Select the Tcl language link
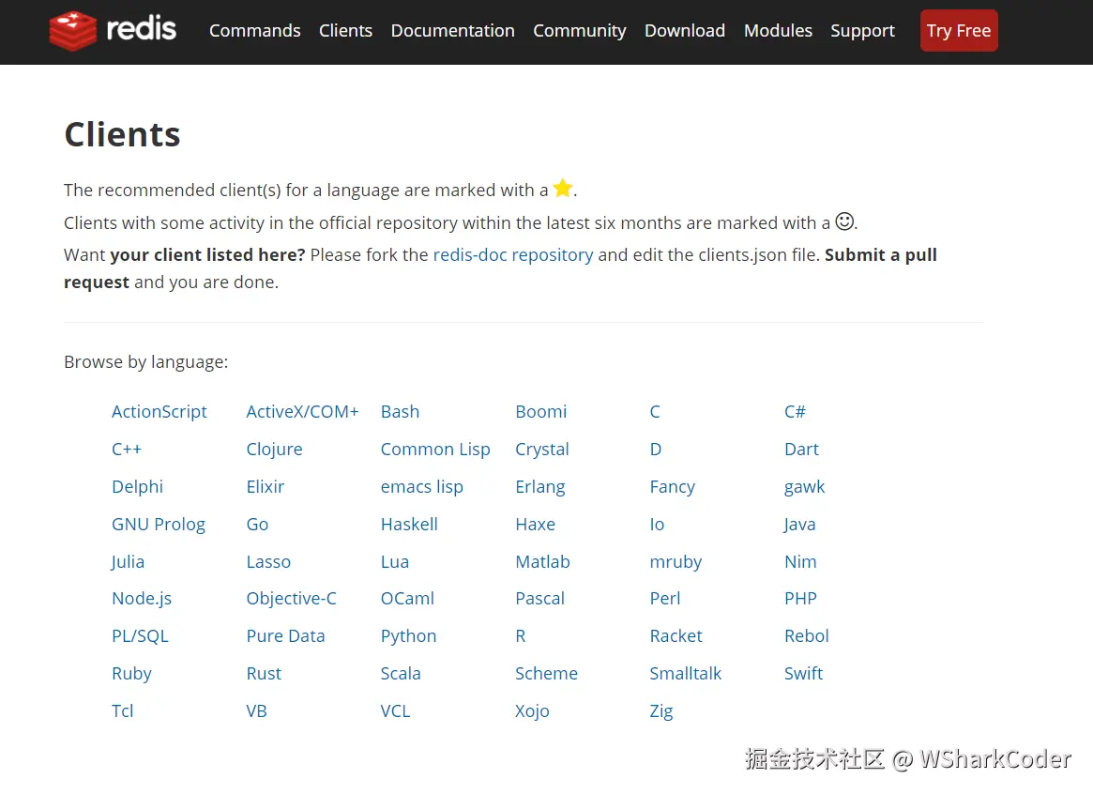 click(122, 711)
